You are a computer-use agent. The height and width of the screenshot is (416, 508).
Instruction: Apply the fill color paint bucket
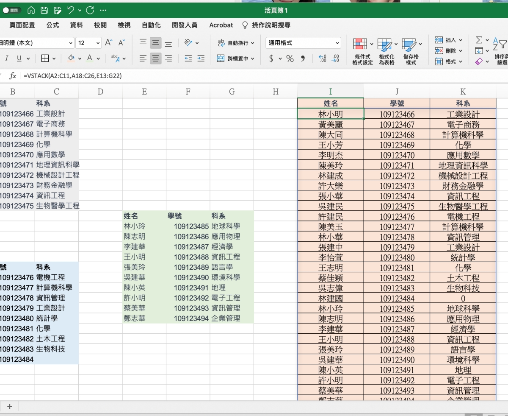[71, 59]
